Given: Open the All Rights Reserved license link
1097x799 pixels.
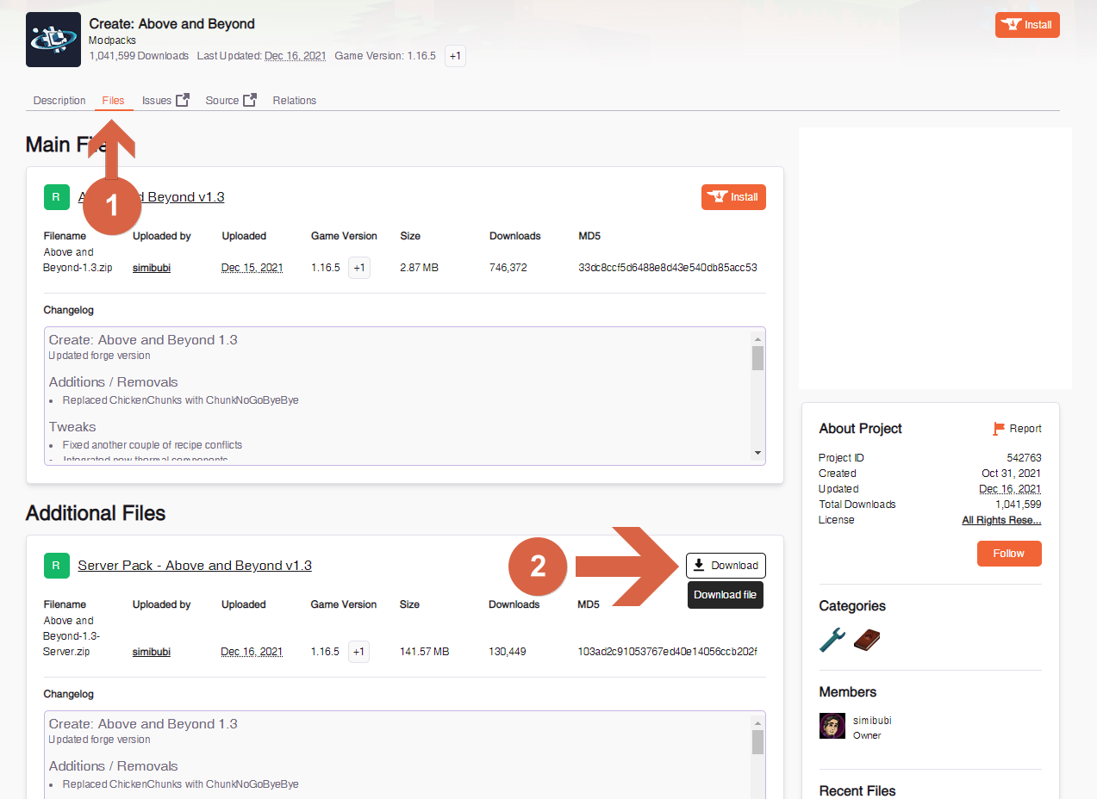Looking at the screenshot, I should pos(1001,520).
